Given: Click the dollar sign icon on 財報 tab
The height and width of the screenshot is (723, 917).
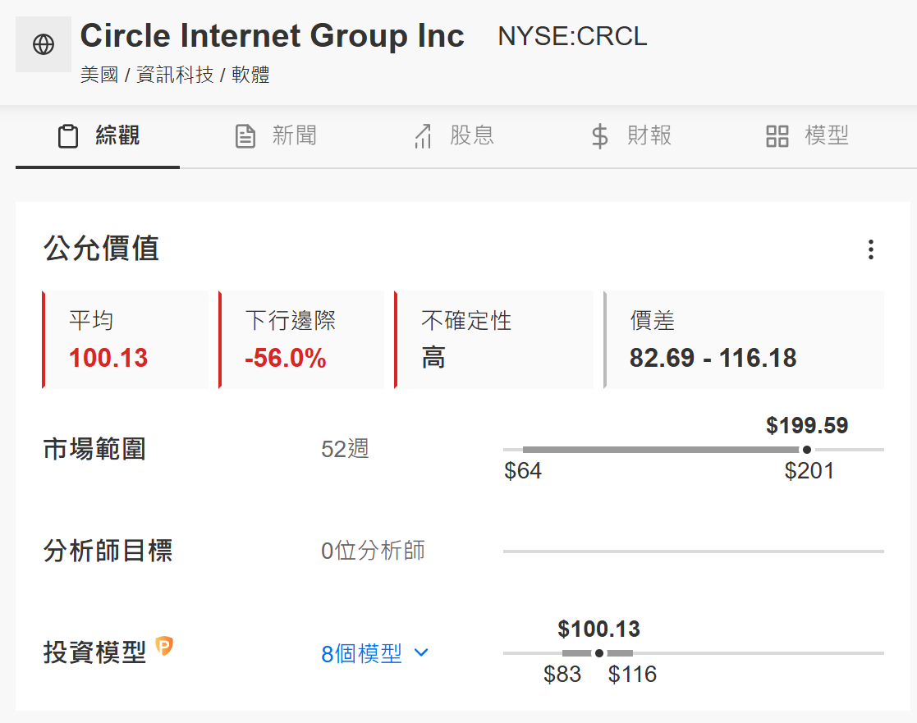Looking at the screenshot, I should point(599,136).
